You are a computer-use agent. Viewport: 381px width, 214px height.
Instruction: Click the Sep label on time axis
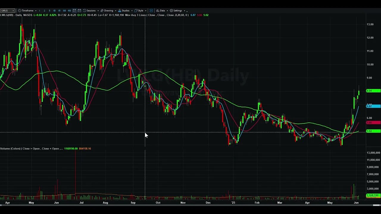click(133, 203)
